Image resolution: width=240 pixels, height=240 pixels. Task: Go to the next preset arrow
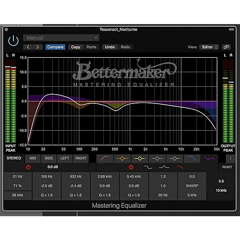coord(37,47)
